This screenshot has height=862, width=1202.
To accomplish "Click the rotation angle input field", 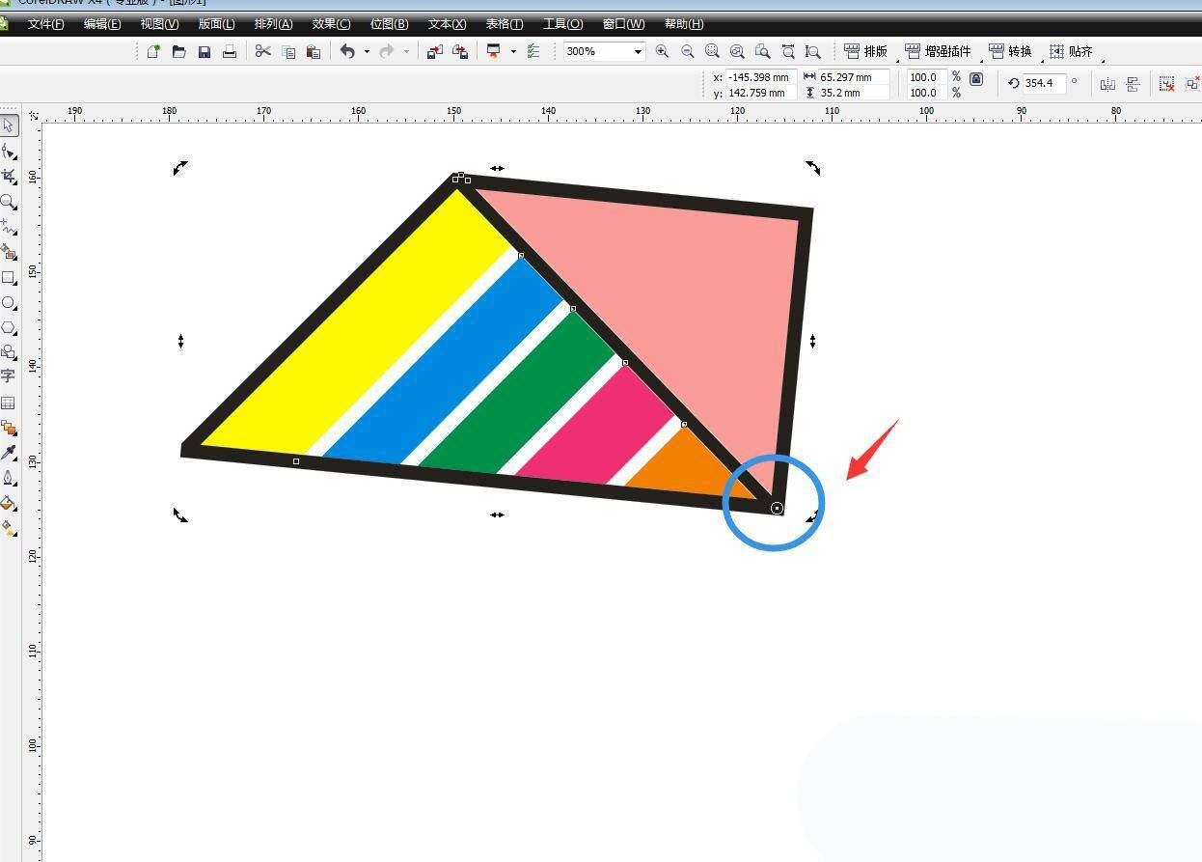I will [x=1043, y=83].
